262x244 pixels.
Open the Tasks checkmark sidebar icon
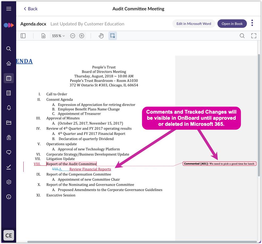click(x=9, y=167)
